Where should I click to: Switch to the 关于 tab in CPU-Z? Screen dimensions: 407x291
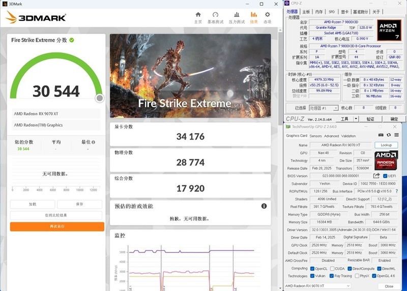(x=376, y=12)
